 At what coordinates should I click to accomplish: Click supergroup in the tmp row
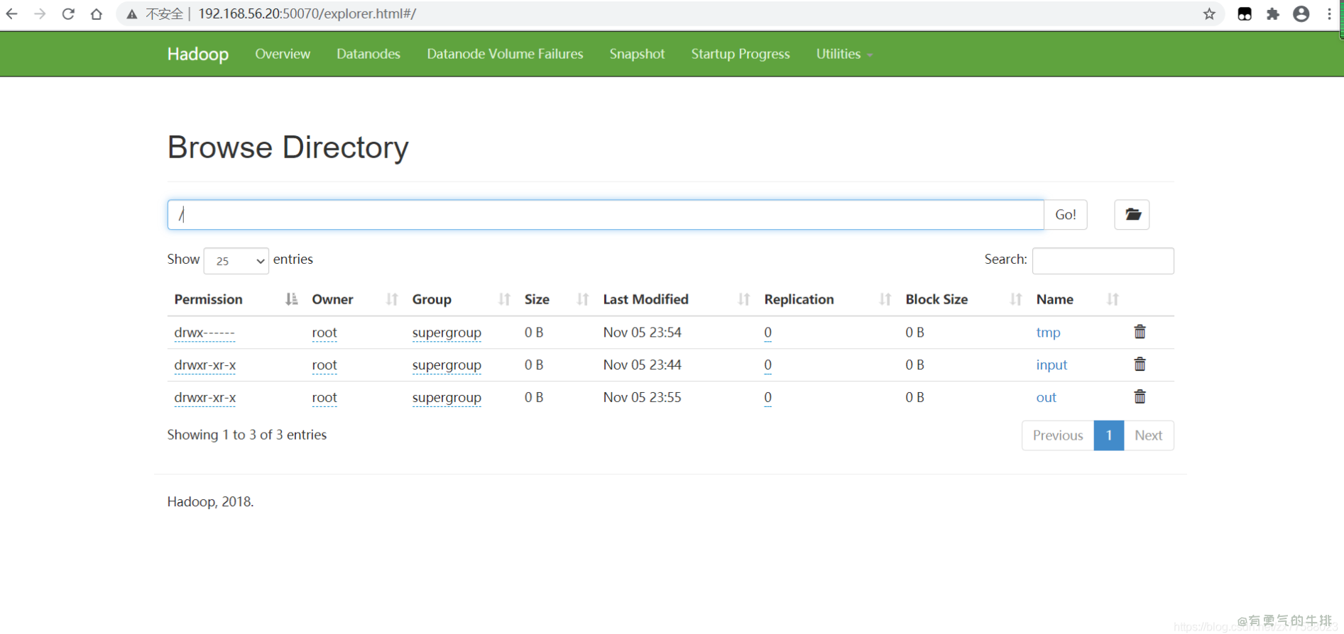coord(447,333)
